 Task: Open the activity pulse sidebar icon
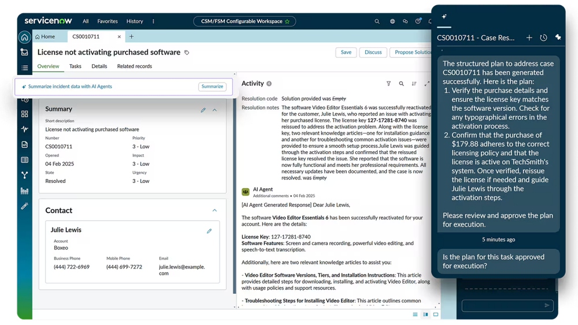24,129
